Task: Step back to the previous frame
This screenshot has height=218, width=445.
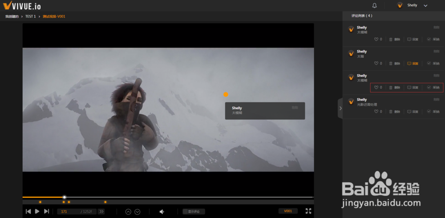Action: pyautogui.click(x=28, y=211)
